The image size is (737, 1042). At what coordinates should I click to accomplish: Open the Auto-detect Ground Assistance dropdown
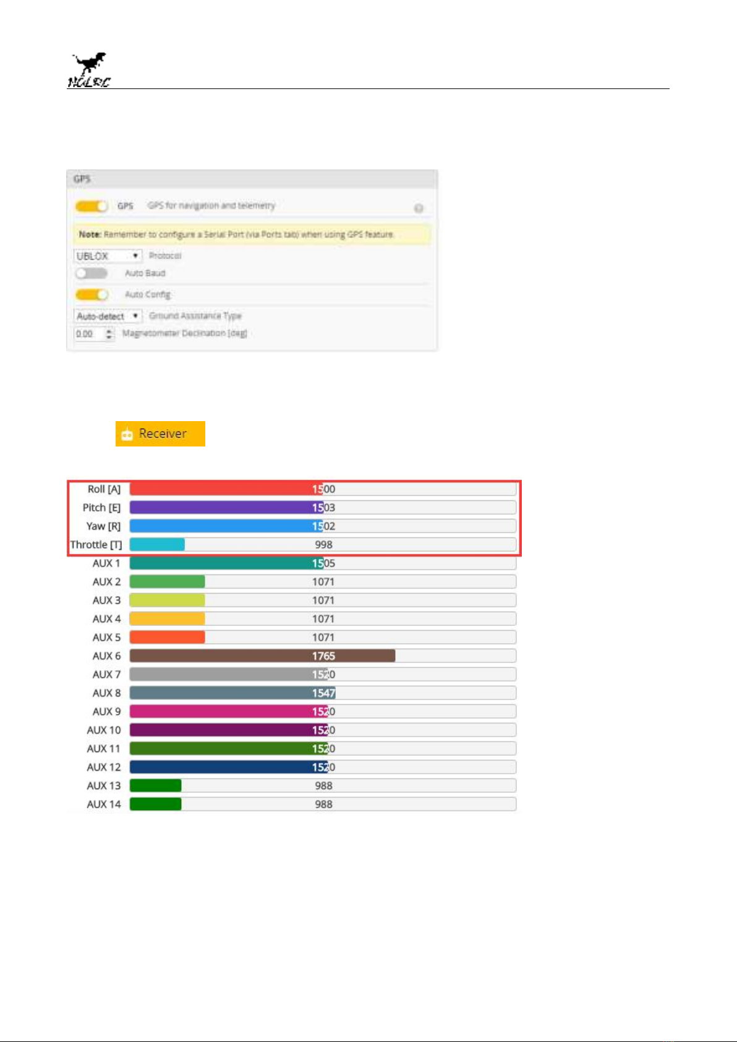pos(108,316)
